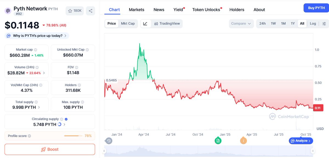Click the 10B PYTH max supply value
This screenshot has height=158, width=329.
[x=73, y=107]
